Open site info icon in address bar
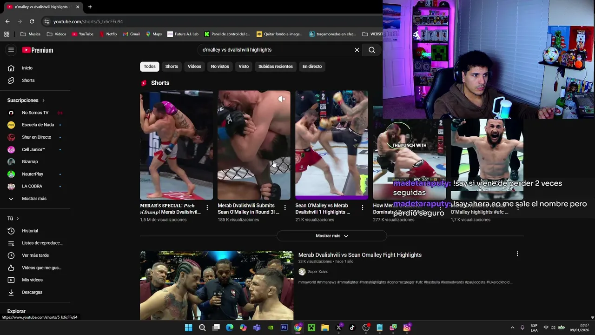 click(x=46, y=21)
